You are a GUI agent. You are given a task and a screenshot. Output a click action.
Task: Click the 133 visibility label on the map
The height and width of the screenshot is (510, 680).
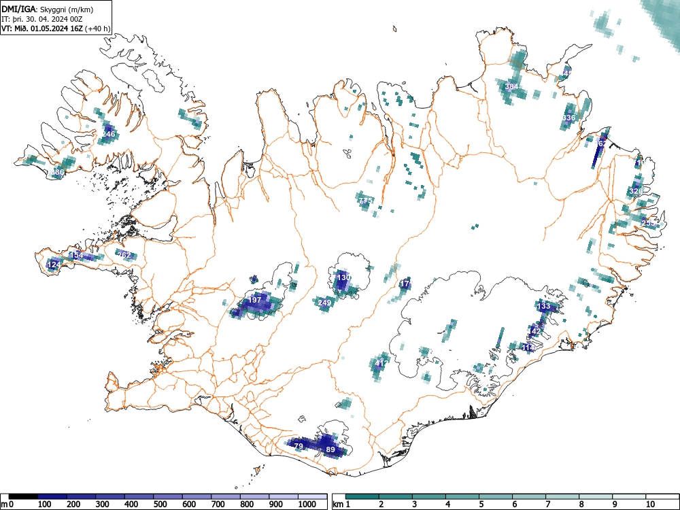coord(543,306)
